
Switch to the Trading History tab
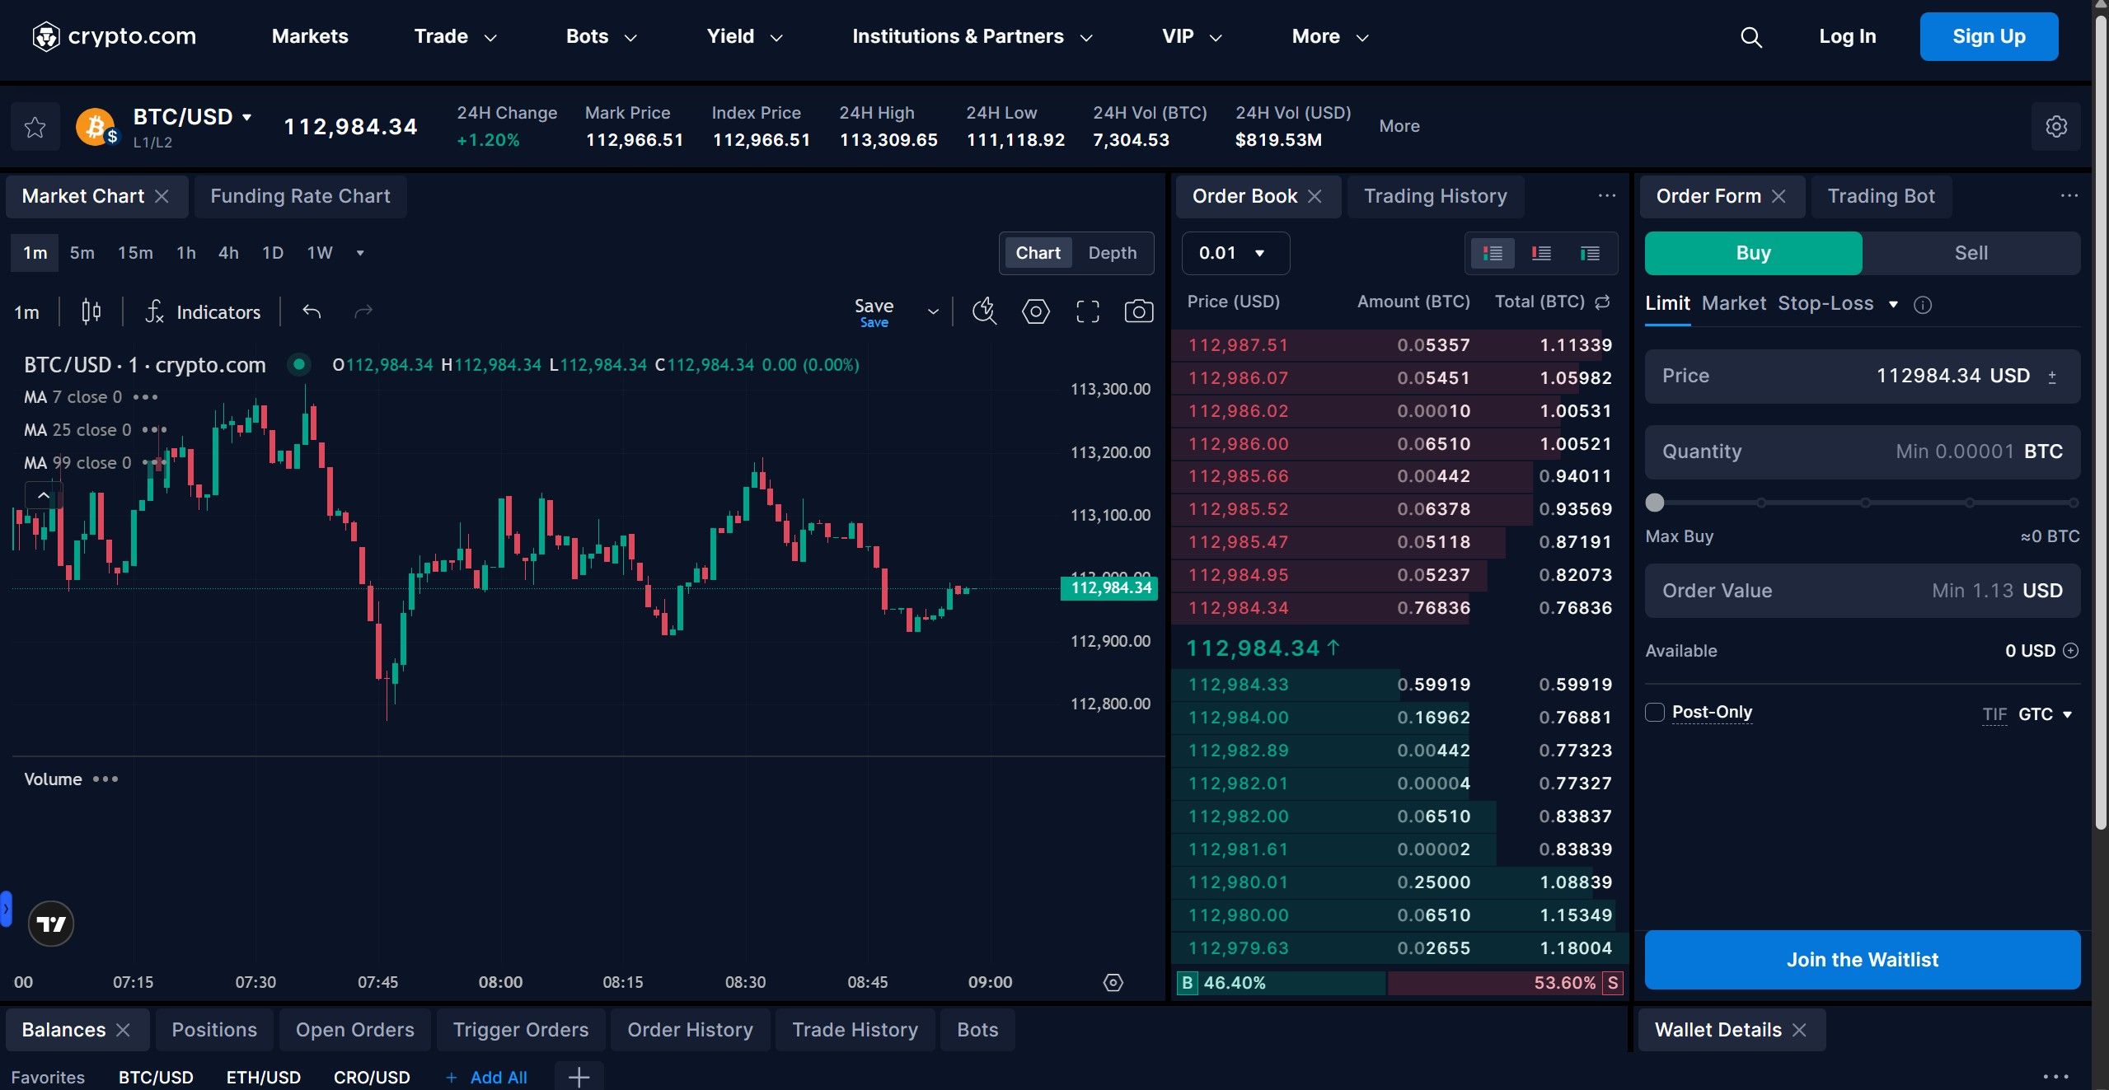tap(1435, 196)
